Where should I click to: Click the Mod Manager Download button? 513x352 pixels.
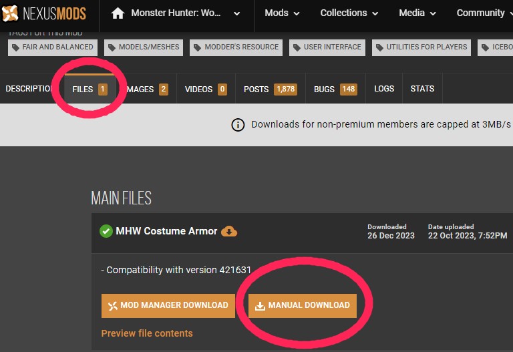tap(168, 305)
